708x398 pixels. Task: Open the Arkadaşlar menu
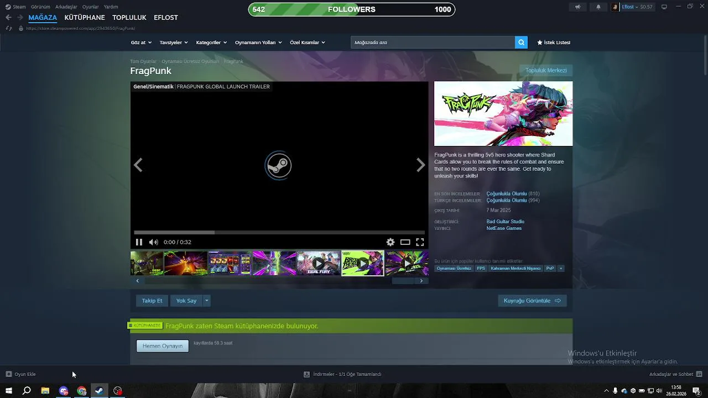point(66,7)
